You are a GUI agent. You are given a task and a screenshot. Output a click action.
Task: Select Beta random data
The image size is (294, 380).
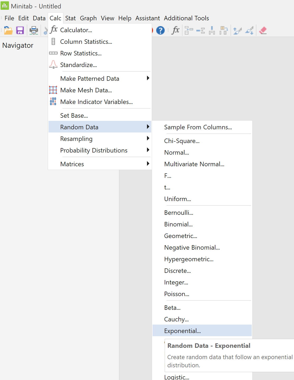pos(202,308)
